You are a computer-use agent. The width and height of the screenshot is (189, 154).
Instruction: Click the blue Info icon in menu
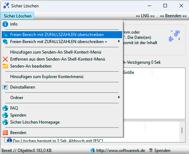(x=5, y=24)
